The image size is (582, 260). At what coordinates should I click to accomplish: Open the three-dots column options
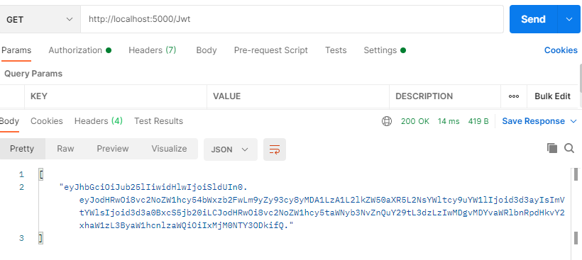coord(514,96)
